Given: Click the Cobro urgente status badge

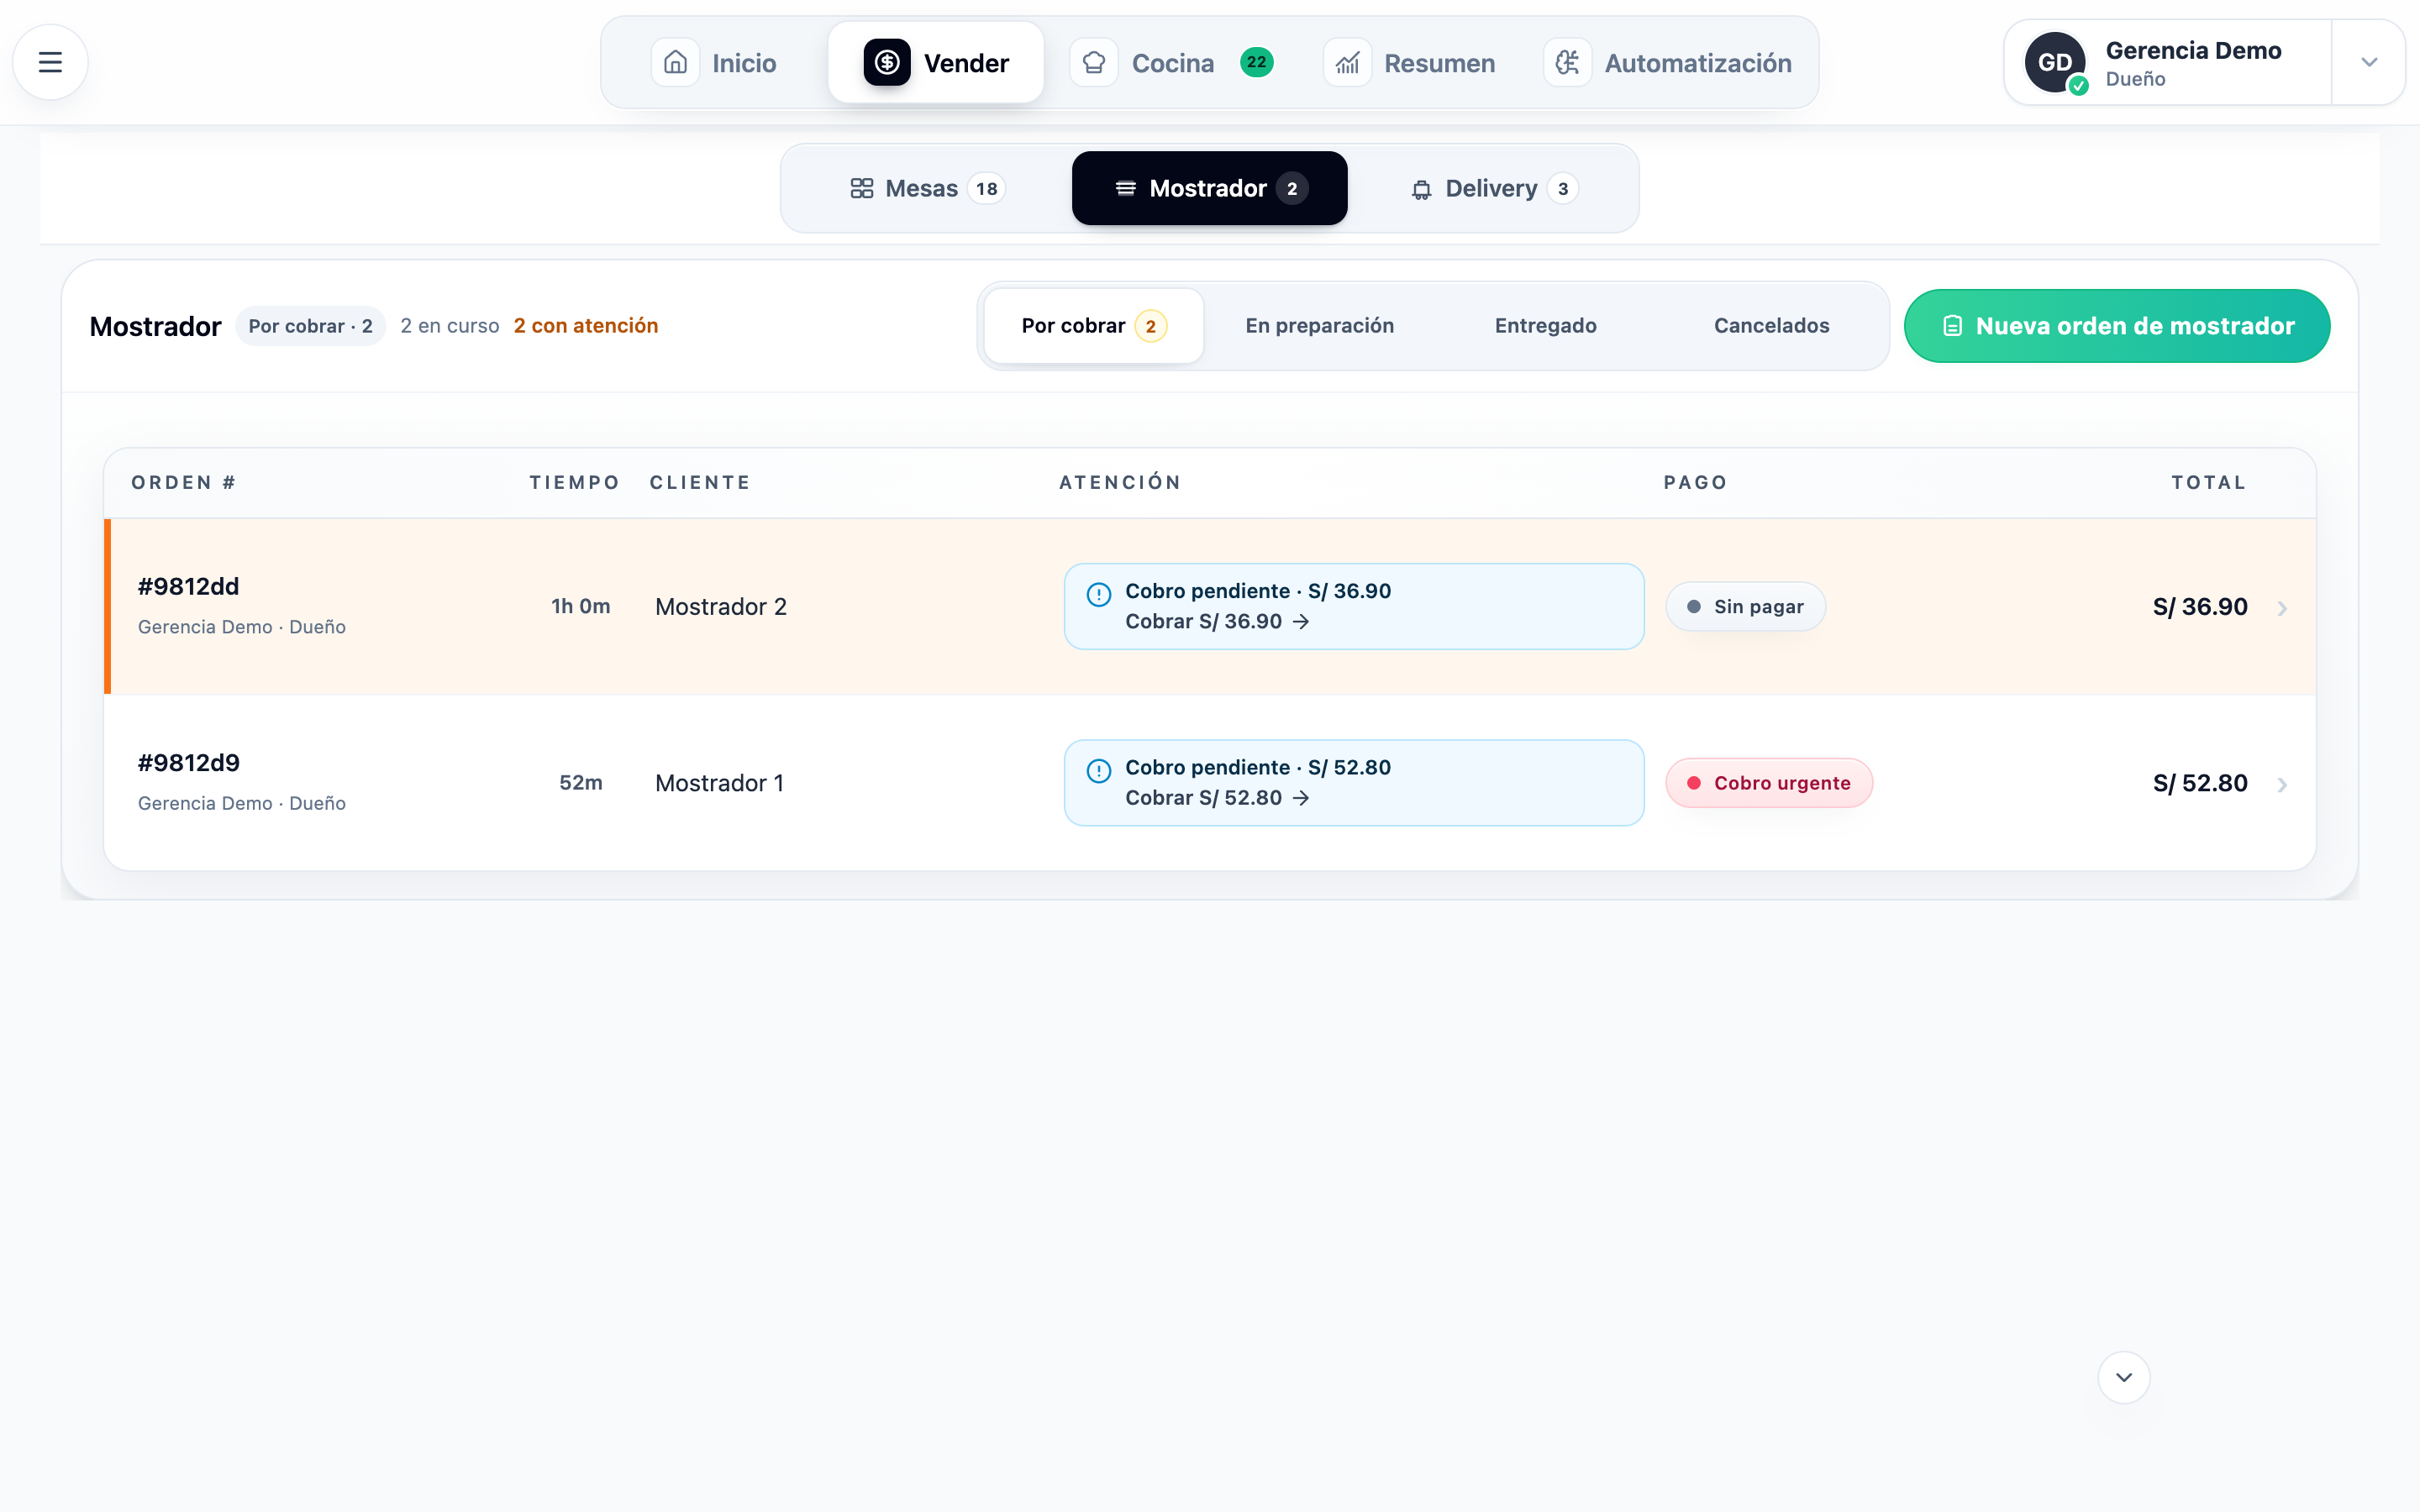Looking at the screenshot, I should pyautogui.click(x=1769, y=783).
